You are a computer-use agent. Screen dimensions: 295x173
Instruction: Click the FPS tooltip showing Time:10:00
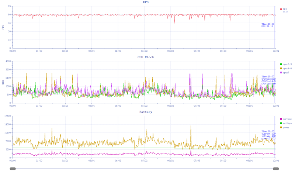[267, 25]
